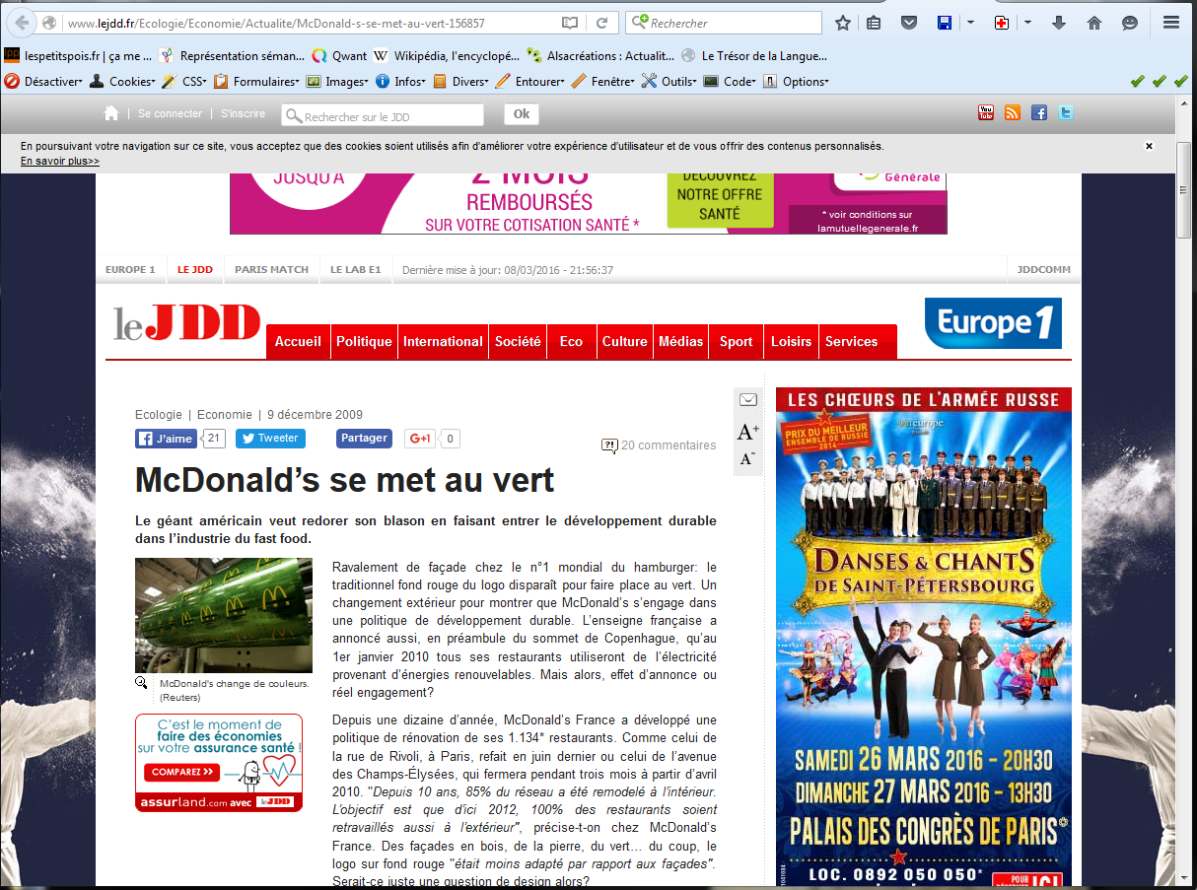Open Désactiver developer toolbar menu

coord(44,82)
